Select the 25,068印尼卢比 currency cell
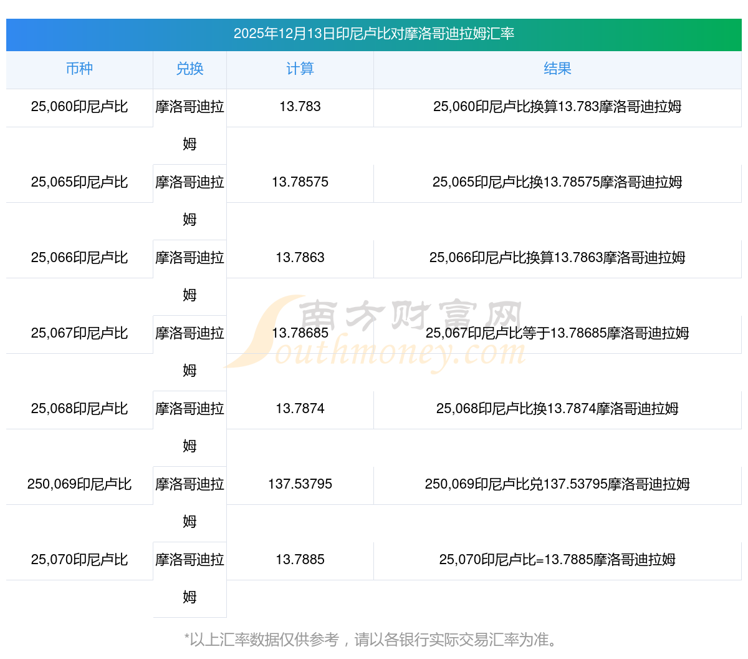Screen dimensions: 748x659 79,409
